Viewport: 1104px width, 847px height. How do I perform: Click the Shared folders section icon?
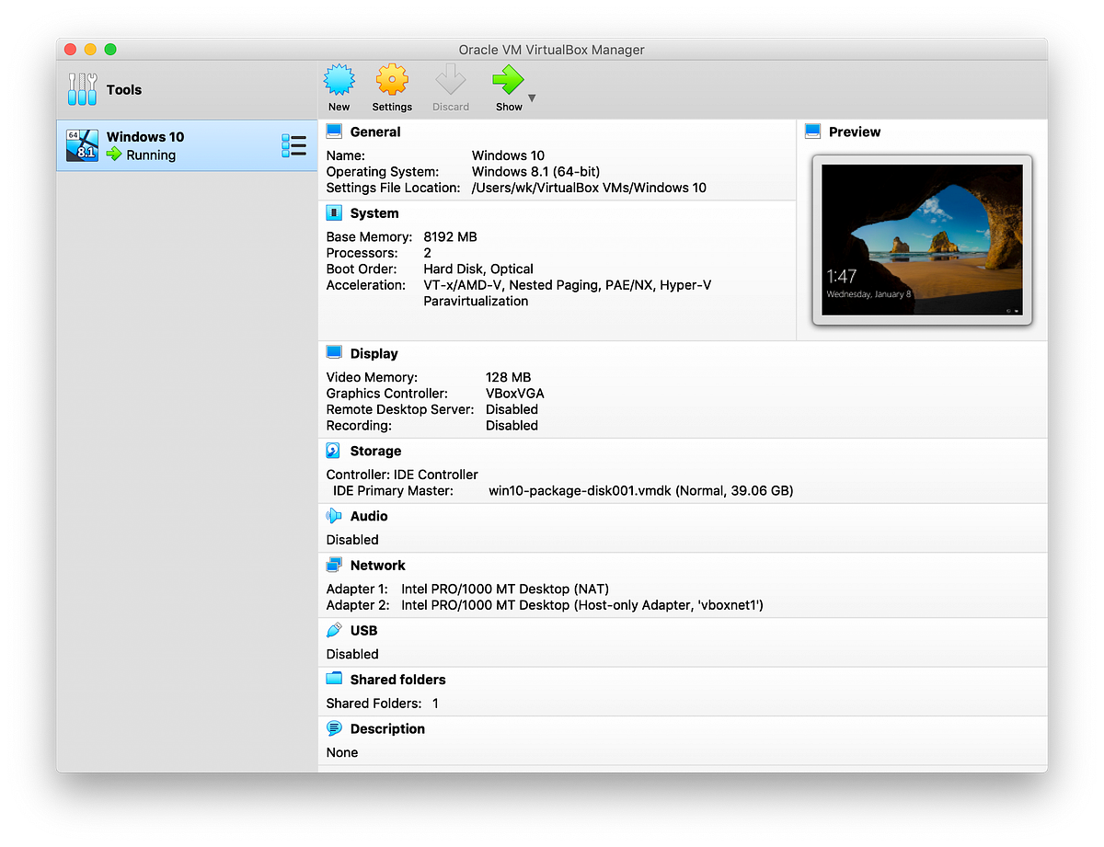tap(334, 679)
